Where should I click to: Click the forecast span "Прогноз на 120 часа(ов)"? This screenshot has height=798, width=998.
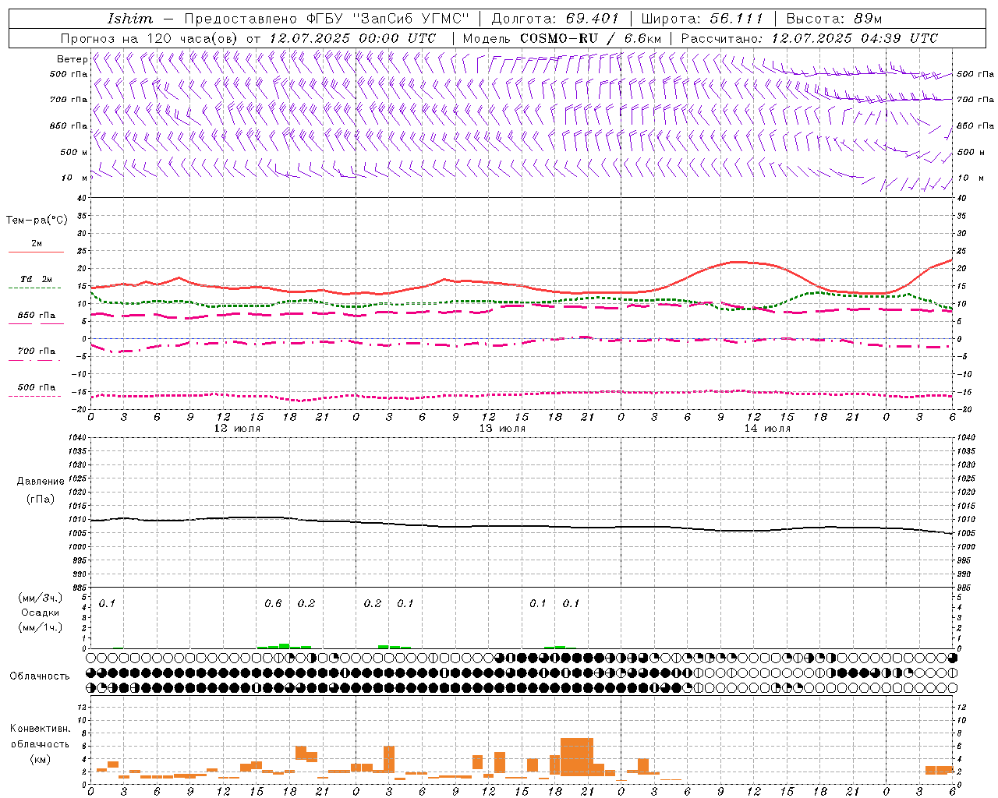point(150,38)
